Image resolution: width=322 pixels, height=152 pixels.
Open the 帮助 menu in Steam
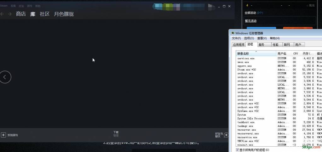tap(38, 6)
